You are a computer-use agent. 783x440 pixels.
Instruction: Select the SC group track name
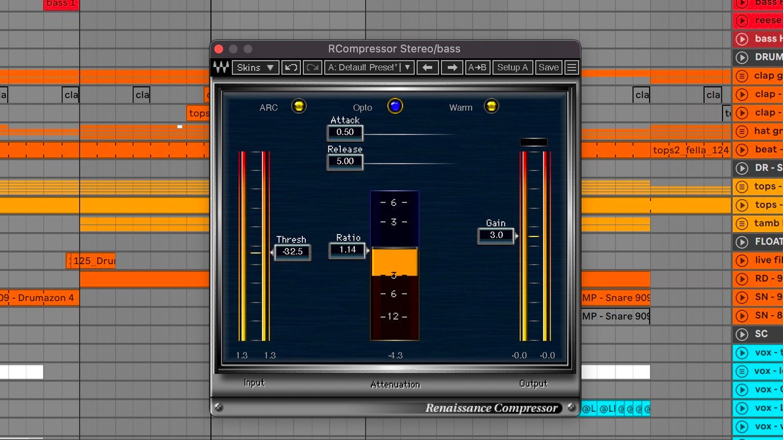(x=761, y=334)
